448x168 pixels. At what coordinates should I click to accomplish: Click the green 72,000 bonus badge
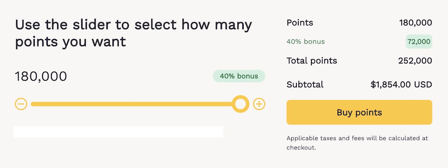click(x=419, y=42)
